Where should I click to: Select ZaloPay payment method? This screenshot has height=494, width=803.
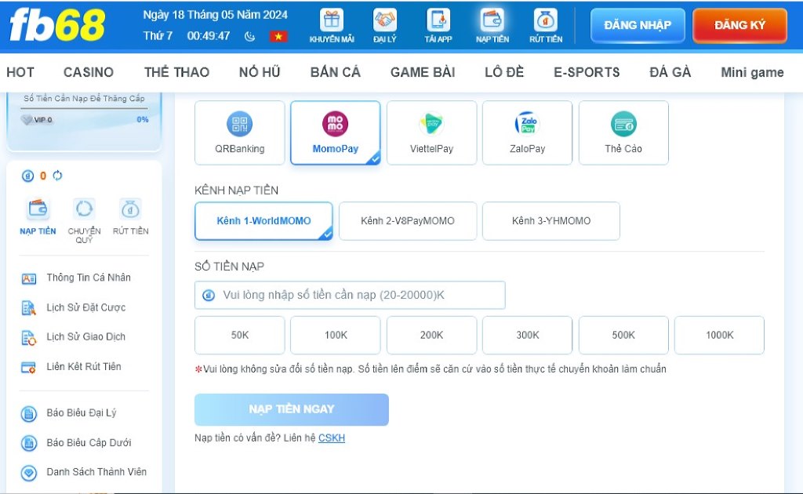tap(527, 132)
